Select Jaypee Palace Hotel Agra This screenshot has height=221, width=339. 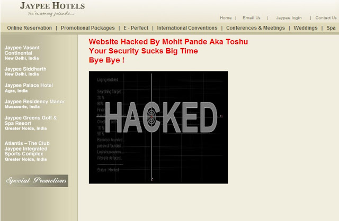29,88
